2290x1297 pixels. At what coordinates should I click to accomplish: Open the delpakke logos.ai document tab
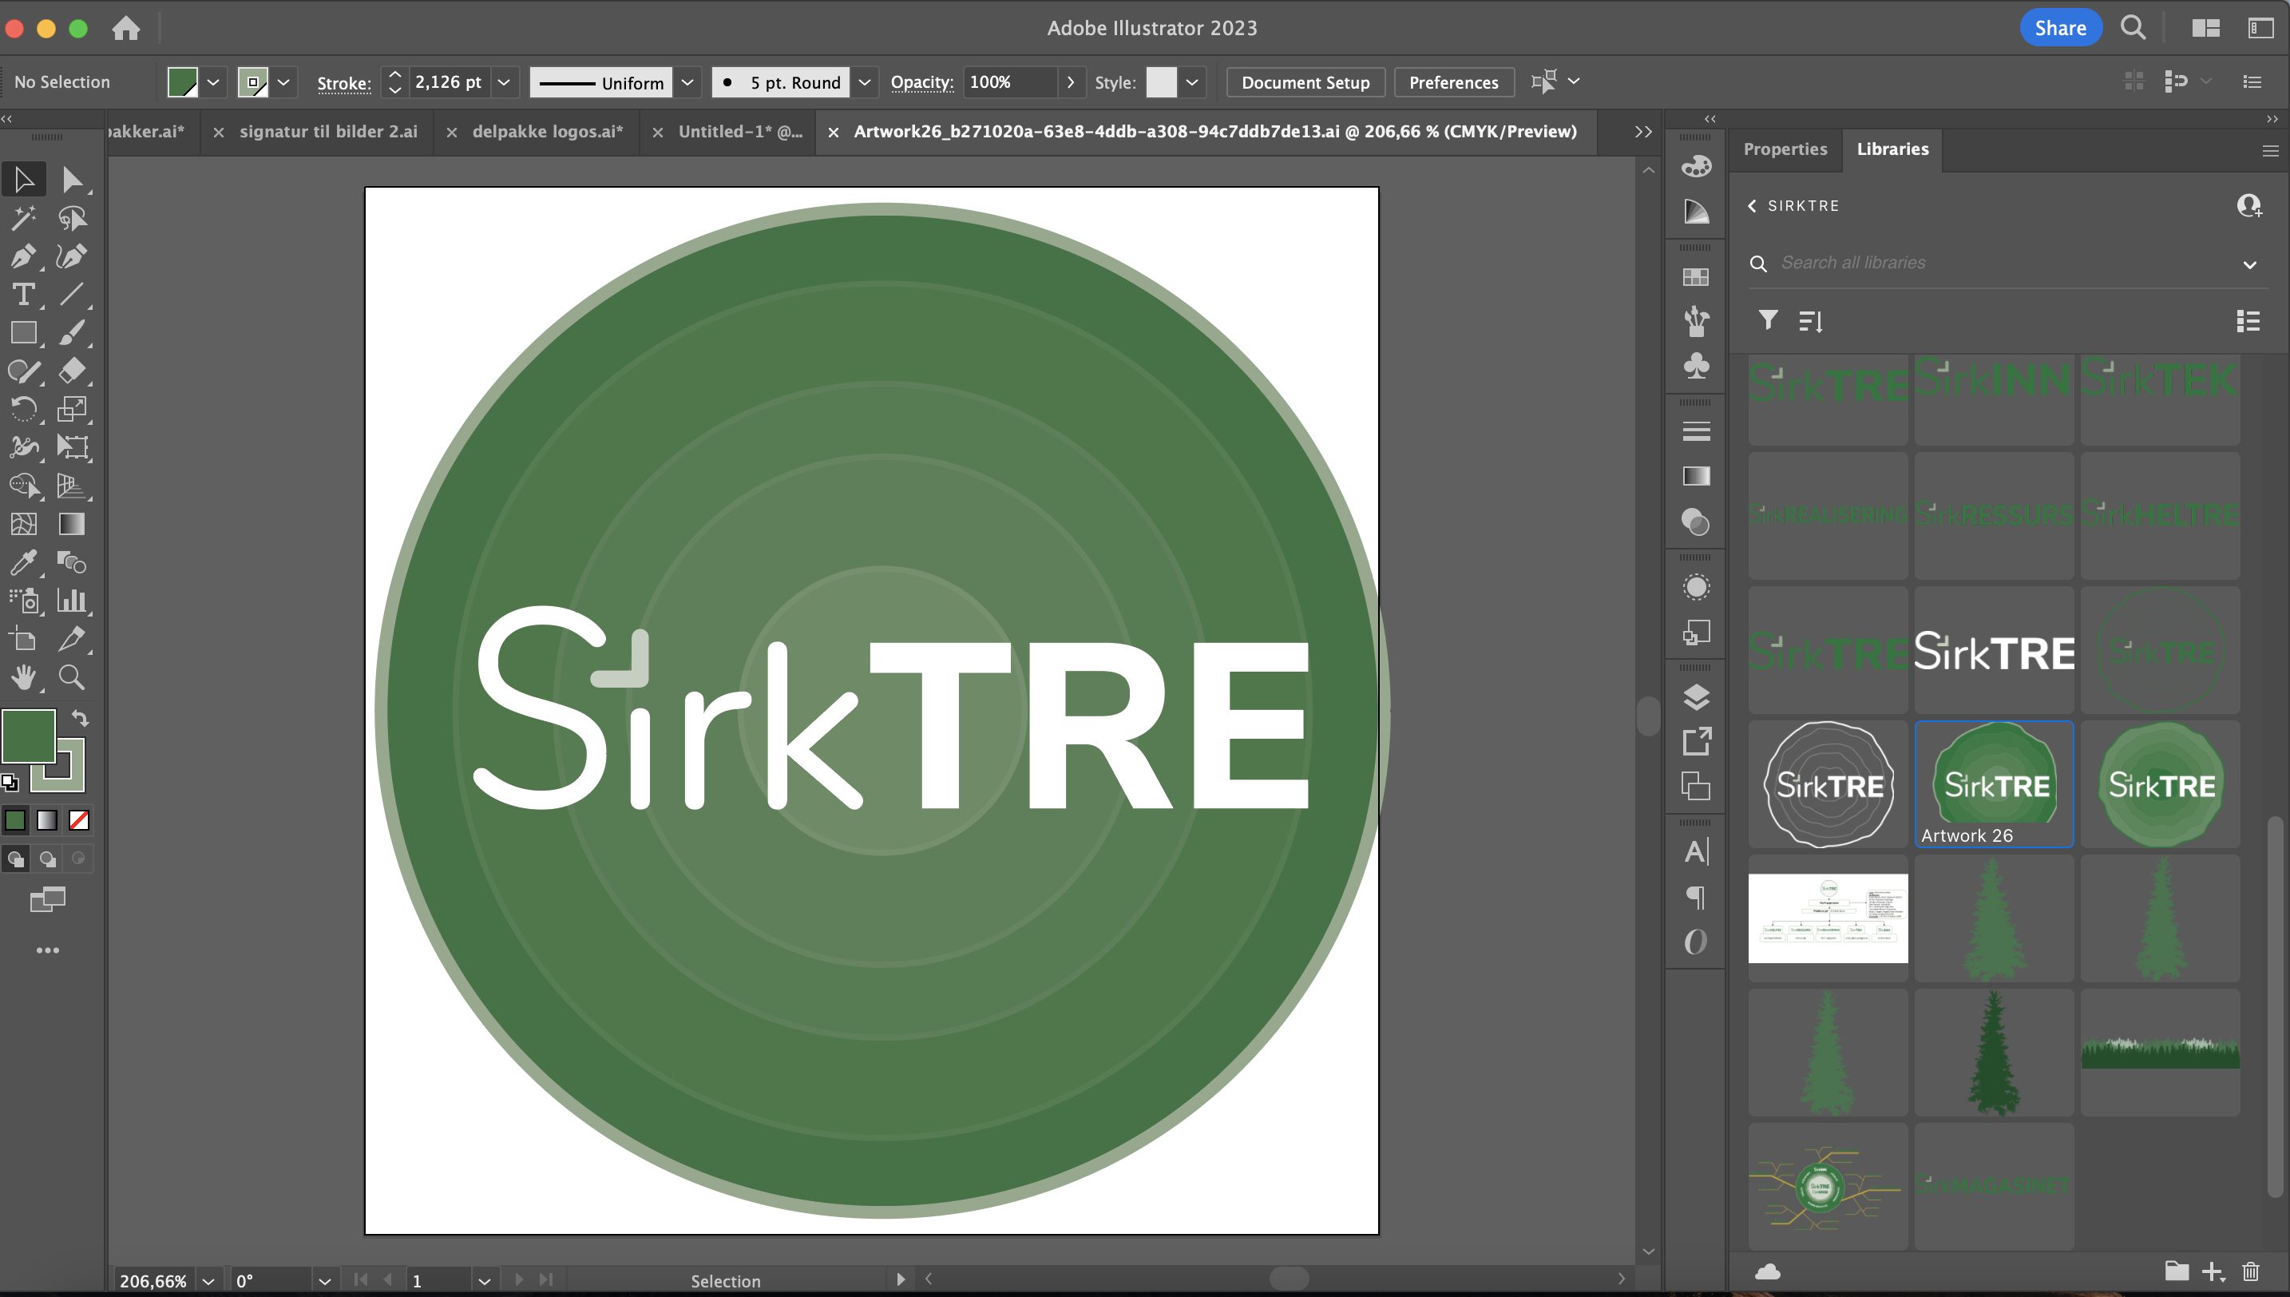point(547,131)
